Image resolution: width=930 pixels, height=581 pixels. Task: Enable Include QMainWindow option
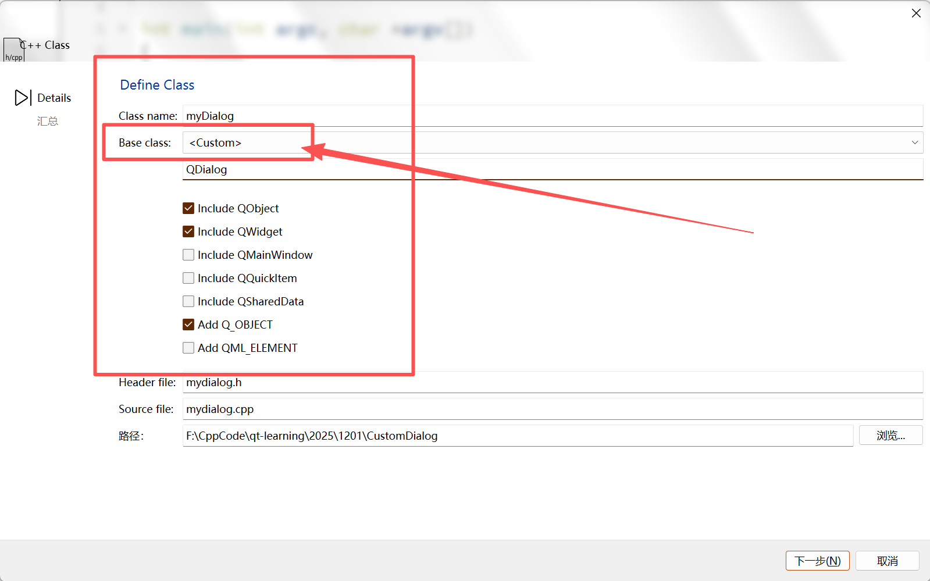tap(188, 255)
